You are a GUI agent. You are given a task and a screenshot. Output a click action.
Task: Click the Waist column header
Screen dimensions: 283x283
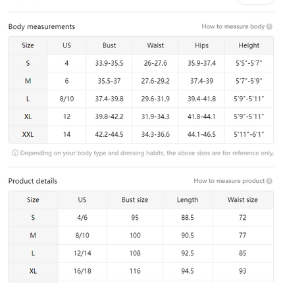[155, 45]
